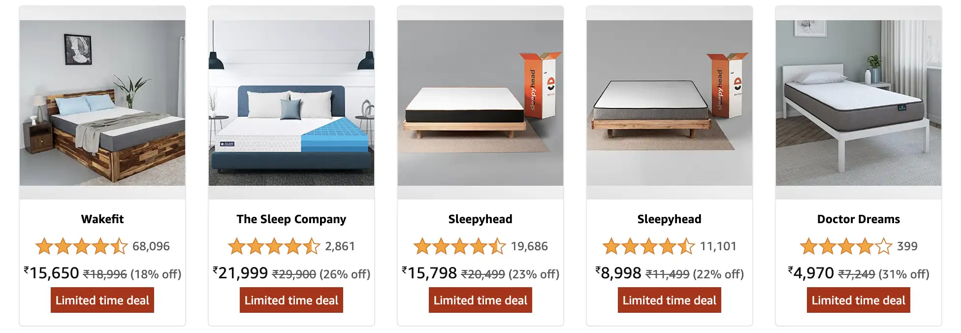This screenshot has height=333, width=961.
Task: Click Limited time deal for The Sleep Company
Action: click(291, 300)
